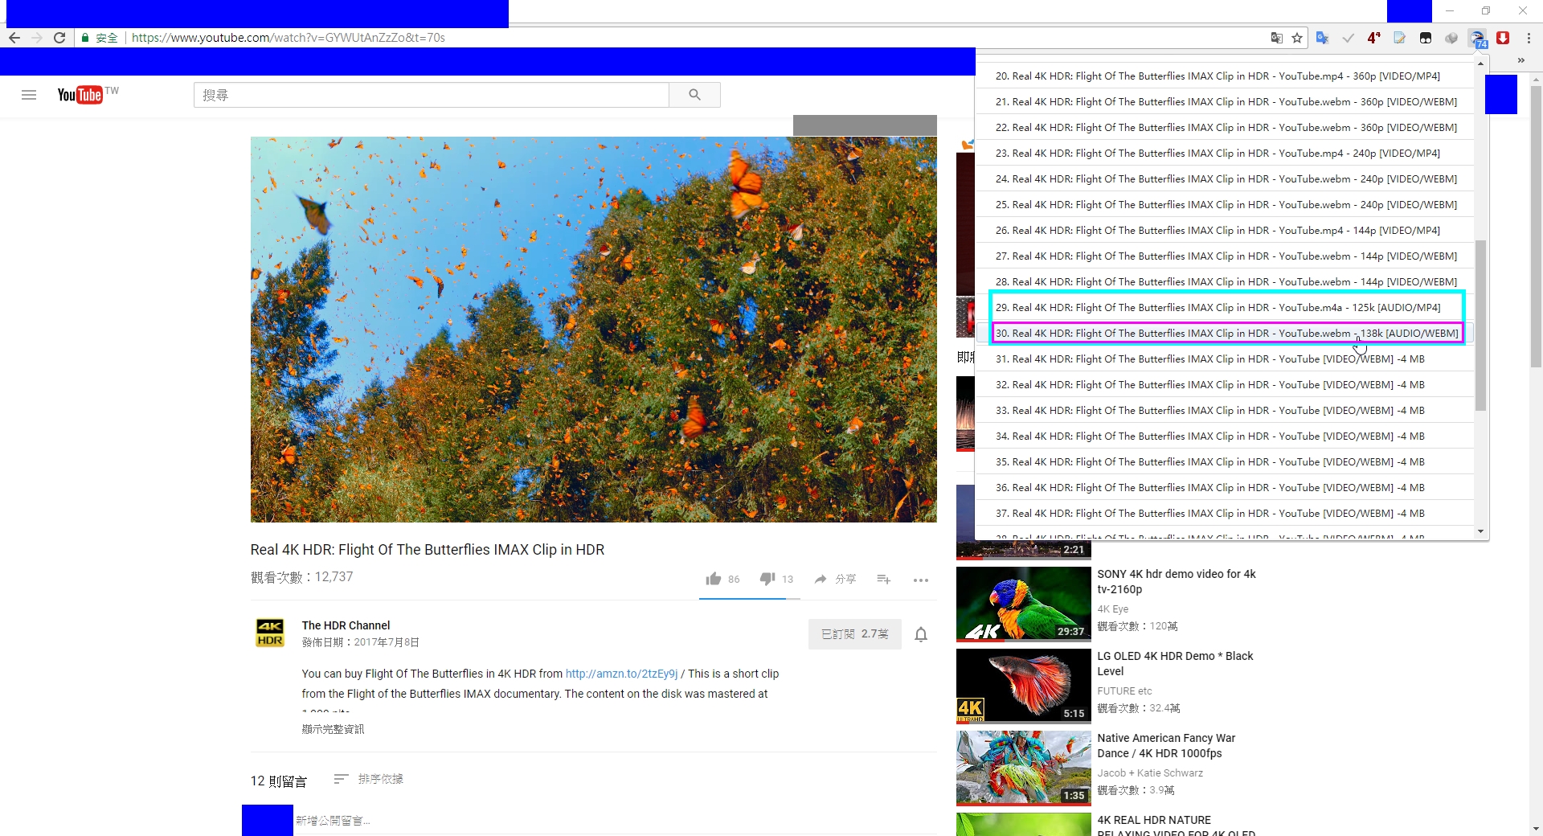This screenshot has height=836, width=1543.
Task: Reload the page with the refresh icon
Action: pos(59,38)
